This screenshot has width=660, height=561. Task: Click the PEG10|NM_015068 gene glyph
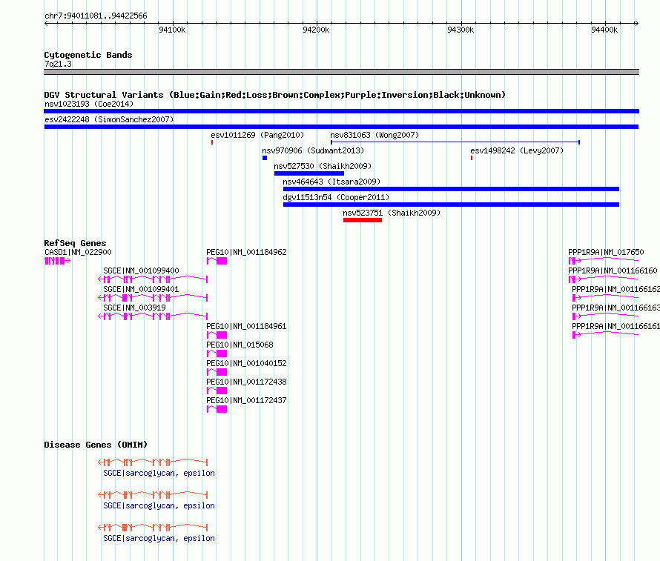tap(217, 353)
